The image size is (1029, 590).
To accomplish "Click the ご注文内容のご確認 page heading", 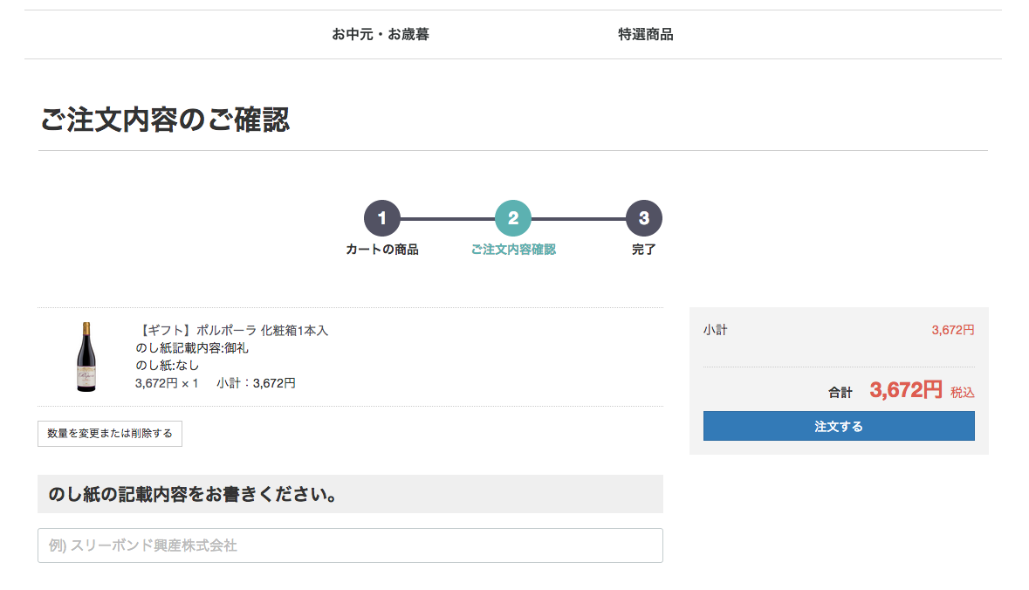I will click(x=165, y=120).
